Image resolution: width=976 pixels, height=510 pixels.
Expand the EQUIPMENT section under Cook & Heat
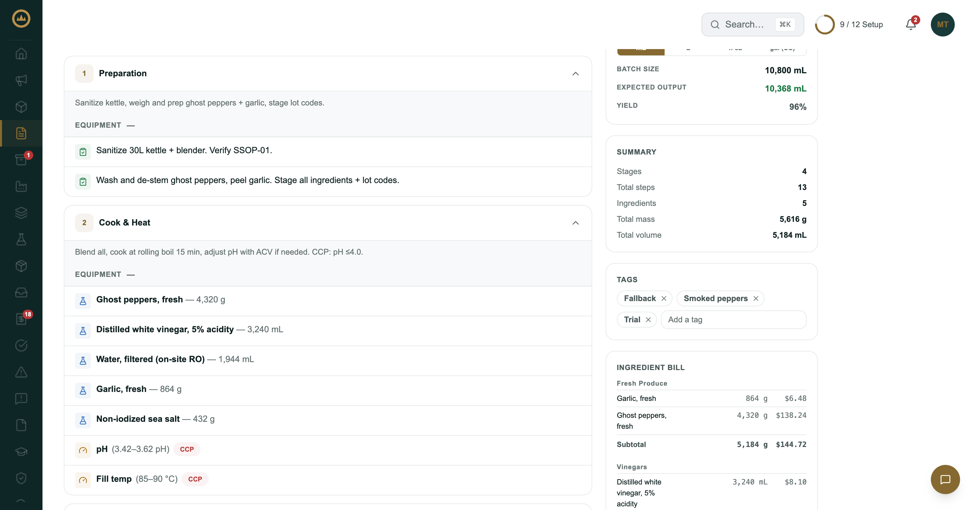[x=105, y=274]
